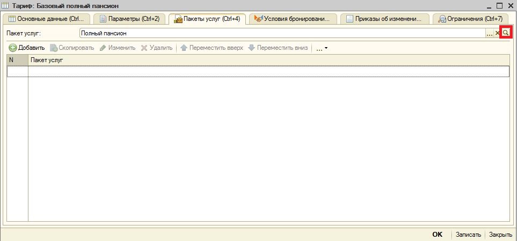This screenshot has height=241, width=517.
Task: Click the OK button
Action: 437,235
